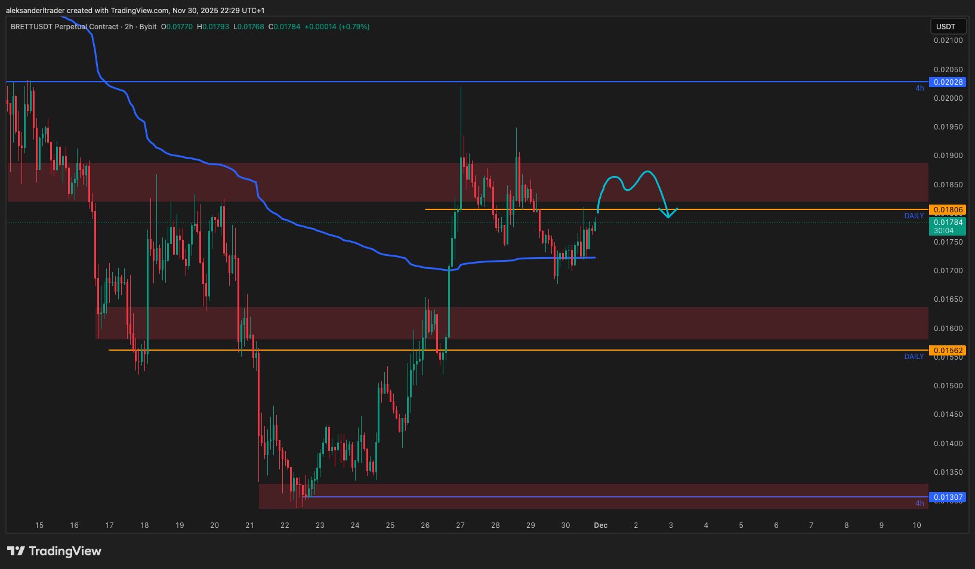Click the DAILY text beside 0.01806 line
975x569 pixels.
pyautogui.click(x=914, y=216)
